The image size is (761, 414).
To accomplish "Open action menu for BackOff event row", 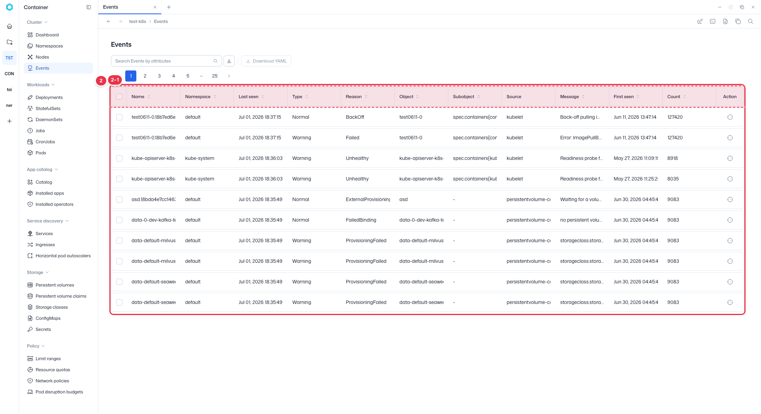I will [730, 117].
